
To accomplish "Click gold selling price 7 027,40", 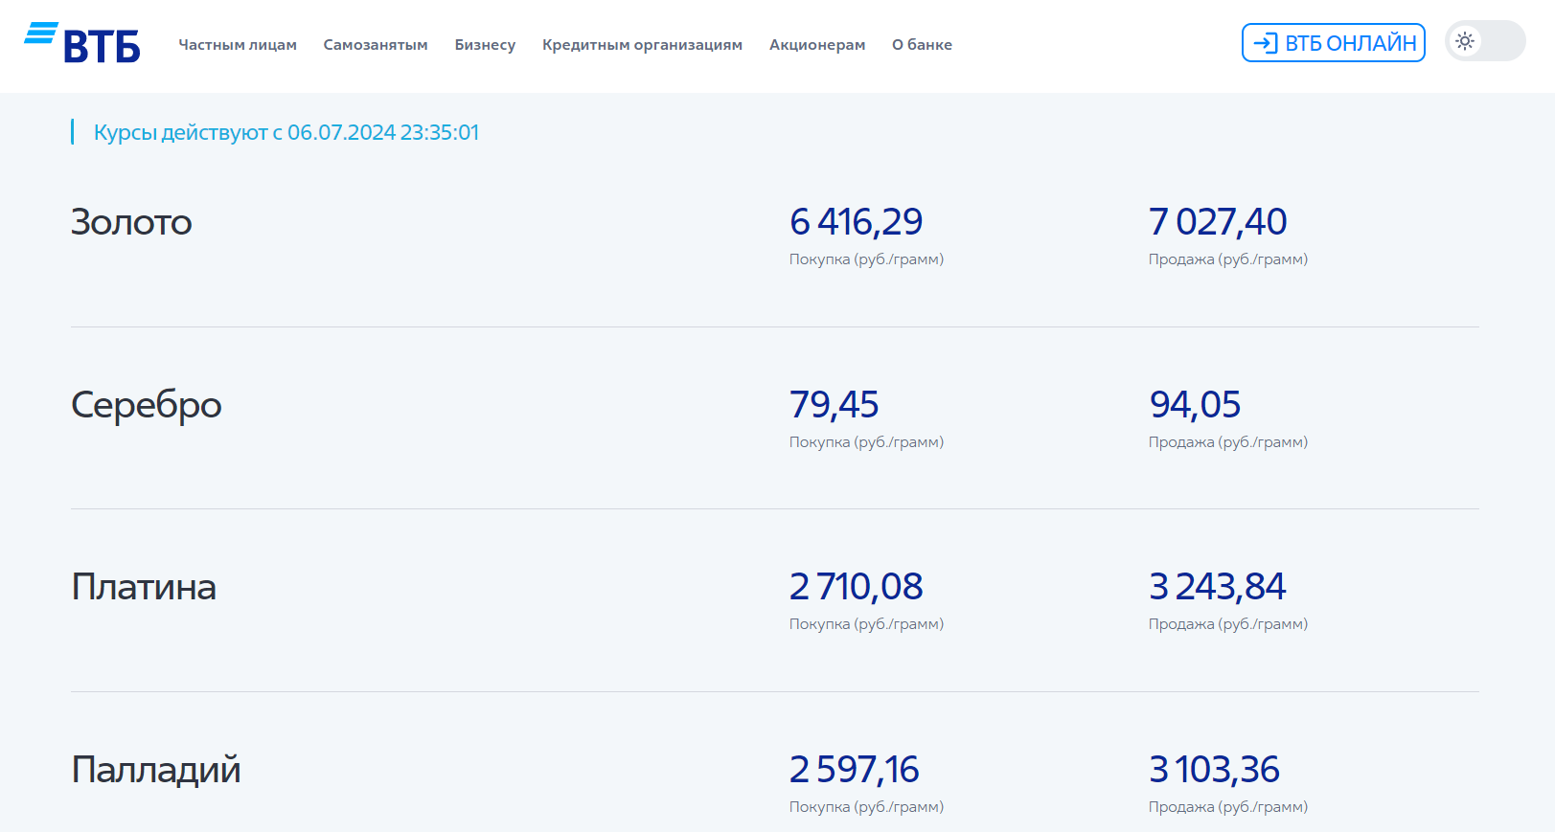I will [1217, 222].
